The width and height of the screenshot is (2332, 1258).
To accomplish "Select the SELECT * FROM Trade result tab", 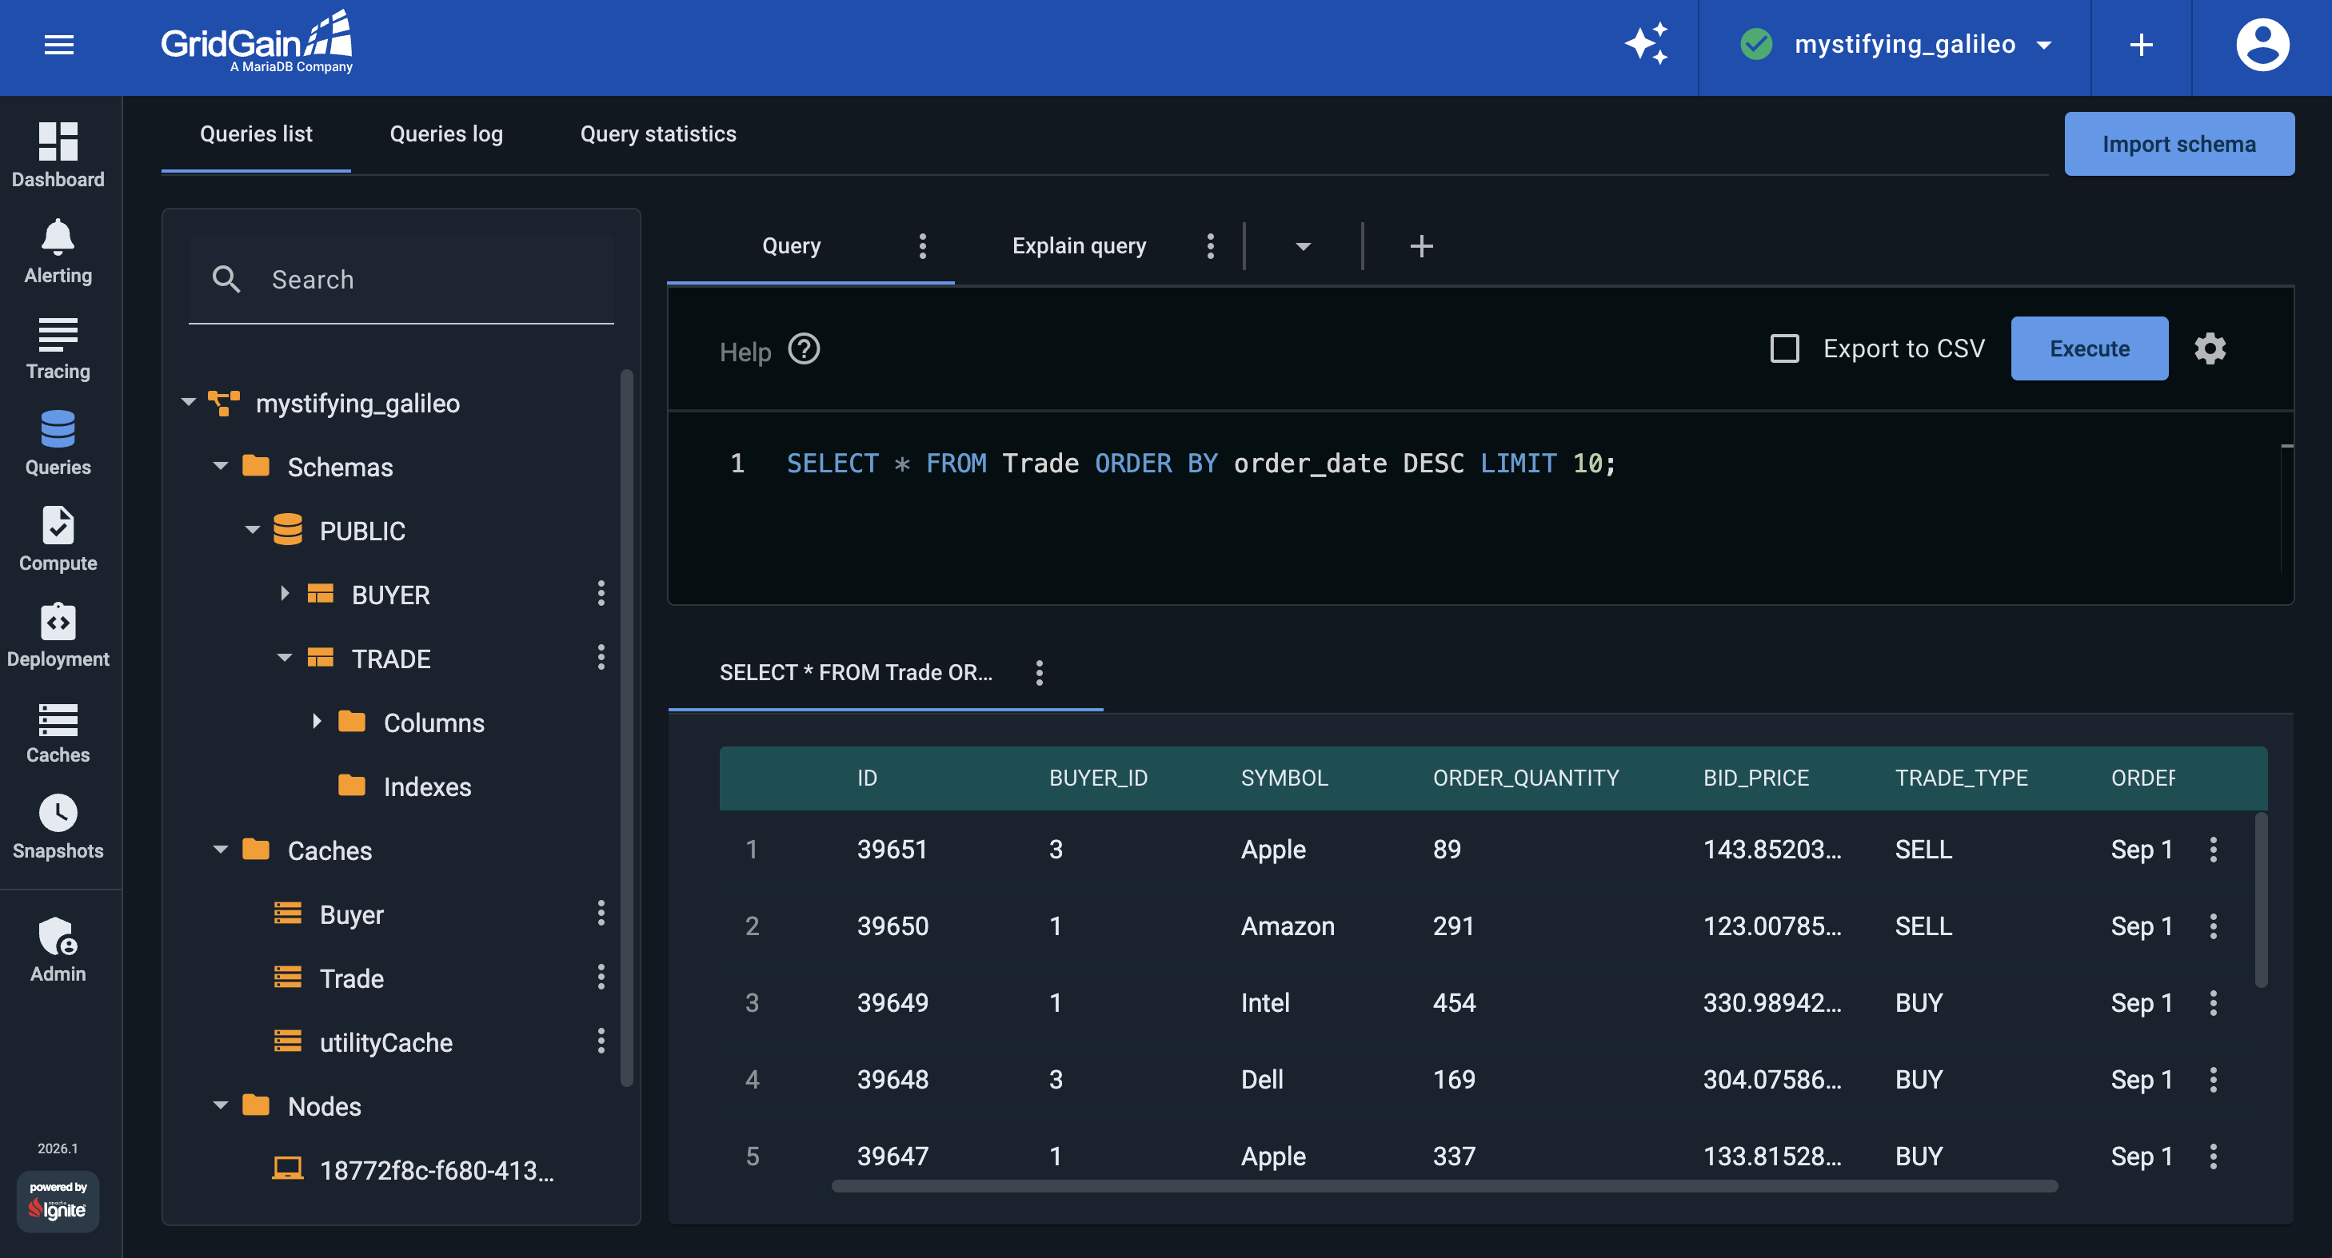I will [x=856, y=672].
